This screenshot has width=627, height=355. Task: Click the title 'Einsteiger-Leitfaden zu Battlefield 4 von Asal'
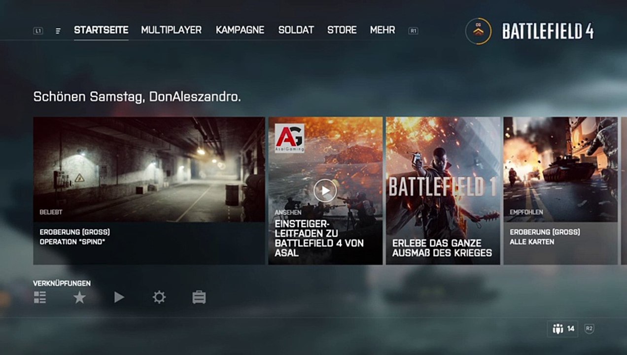pyautogui.click(x=319, y=238)
